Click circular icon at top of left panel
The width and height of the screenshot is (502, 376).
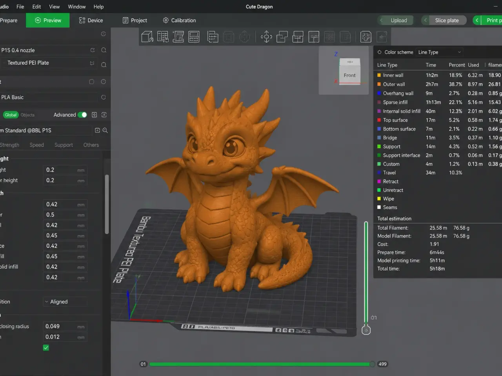pos(104,34)
